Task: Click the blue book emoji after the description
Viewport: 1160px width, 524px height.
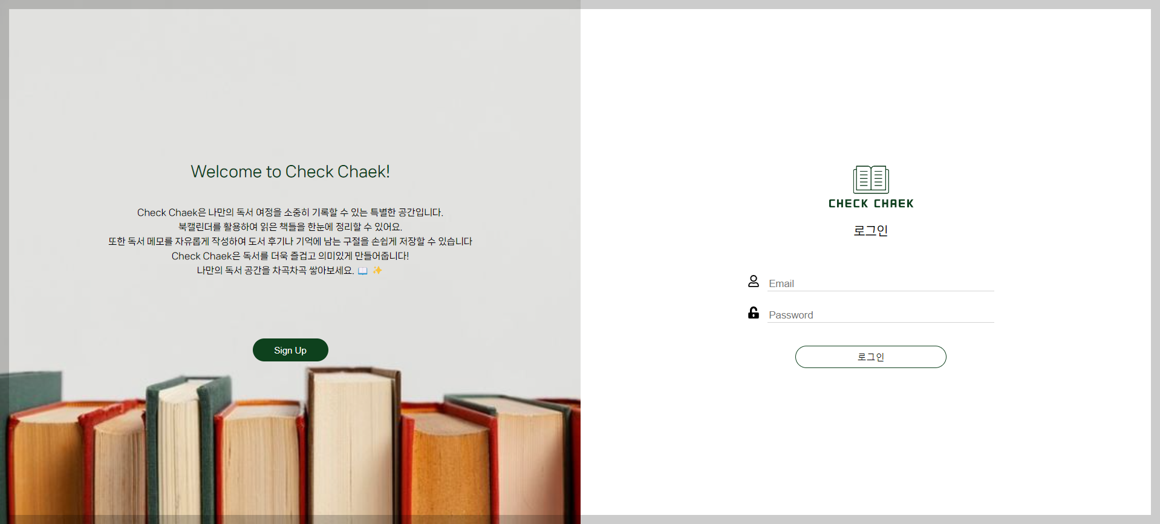Action: (363, 271)
